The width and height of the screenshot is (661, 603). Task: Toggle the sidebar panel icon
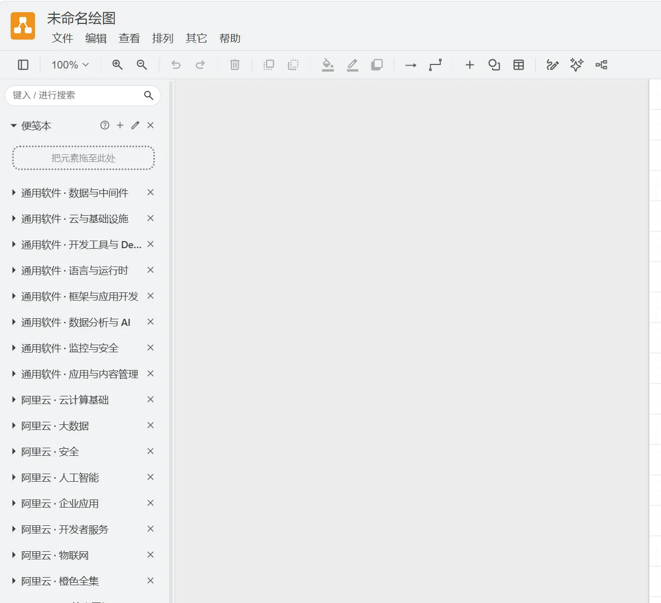23,64
